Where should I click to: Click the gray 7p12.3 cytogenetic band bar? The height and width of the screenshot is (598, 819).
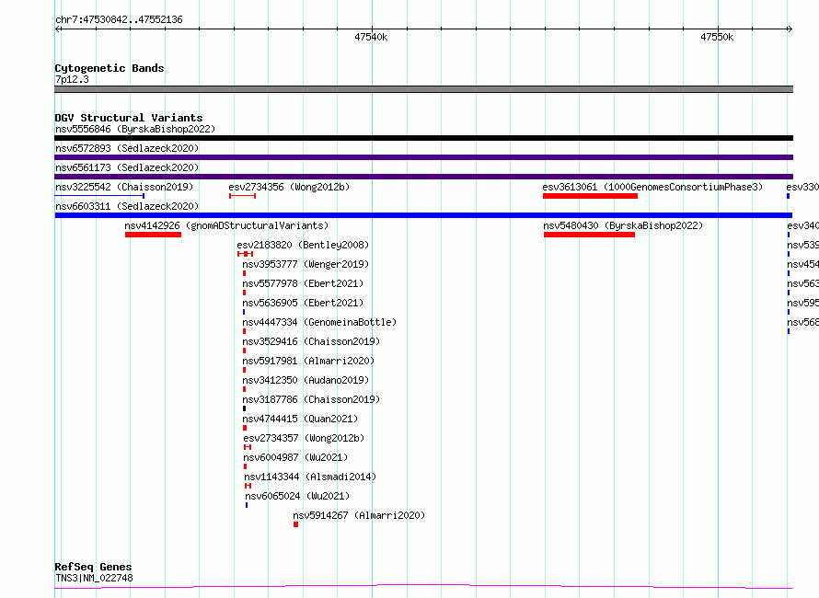[x=423, y=89]
